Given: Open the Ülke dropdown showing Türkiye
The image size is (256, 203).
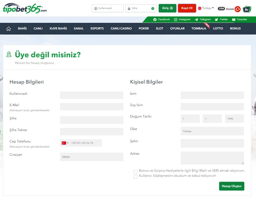Looking at the screenshot, I should (212, 131).
